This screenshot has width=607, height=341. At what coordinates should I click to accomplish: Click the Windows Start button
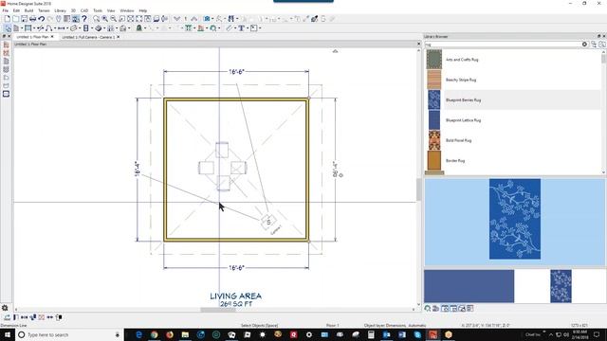[x=8, y=334]
